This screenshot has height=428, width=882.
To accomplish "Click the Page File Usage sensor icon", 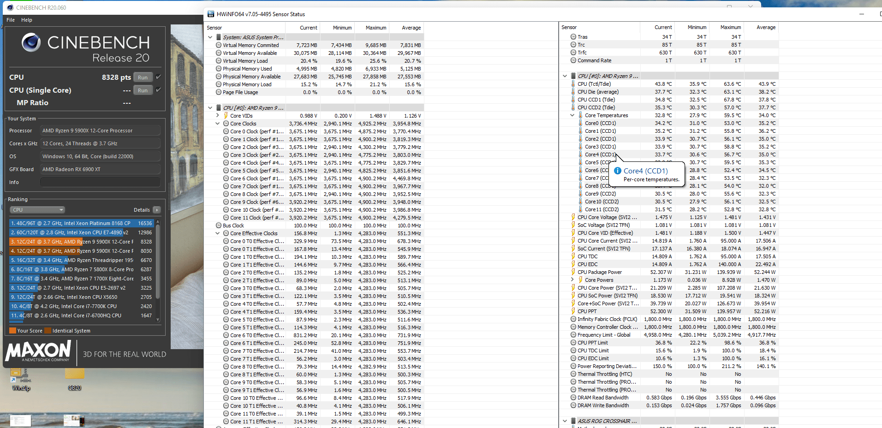I will click(219, 92).
